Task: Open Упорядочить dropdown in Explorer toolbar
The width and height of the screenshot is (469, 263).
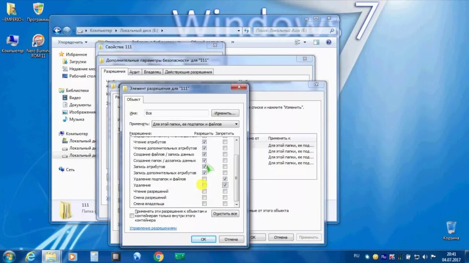Action: pos(73,42)
